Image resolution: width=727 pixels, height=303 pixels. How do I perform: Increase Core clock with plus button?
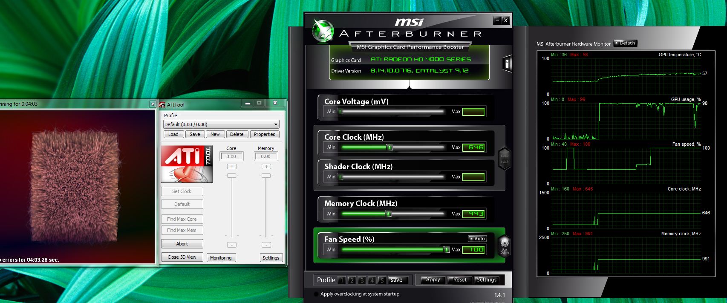[x=231, y=167]
